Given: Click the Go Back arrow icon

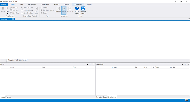Looking at the screenshot, I should (x=37, y=8).
